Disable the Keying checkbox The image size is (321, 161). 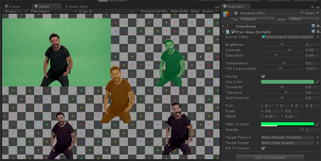(x=263, y=76)
